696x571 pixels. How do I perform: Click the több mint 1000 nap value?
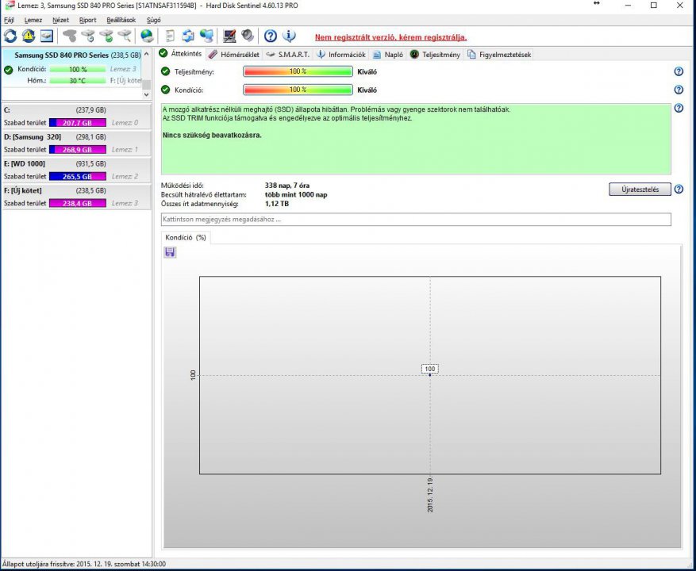pos(296,195)
